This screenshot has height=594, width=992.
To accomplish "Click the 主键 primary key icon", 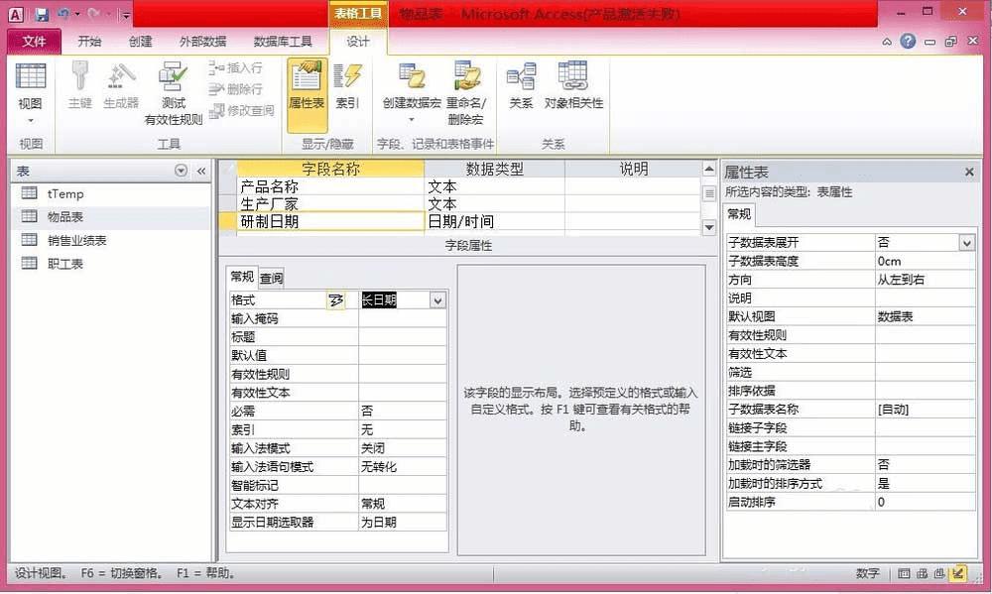I will point(79,85).
